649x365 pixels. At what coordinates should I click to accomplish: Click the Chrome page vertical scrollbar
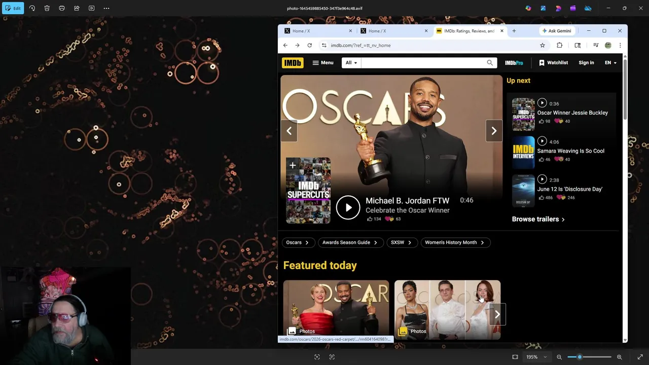625,89
